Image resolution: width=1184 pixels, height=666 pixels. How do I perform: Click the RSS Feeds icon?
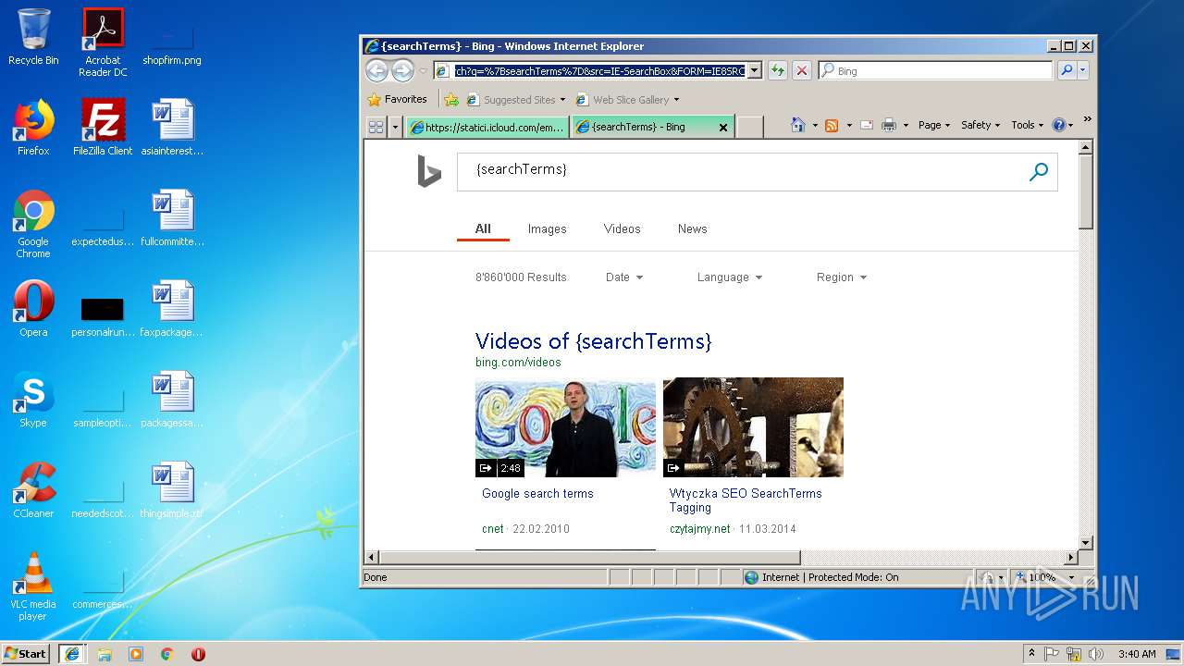(832, 125)
